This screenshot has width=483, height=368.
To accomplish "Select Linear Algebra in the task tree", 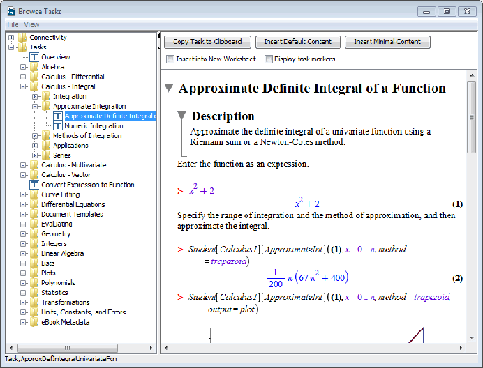I will pyautogui.click(x=63, y=254).
